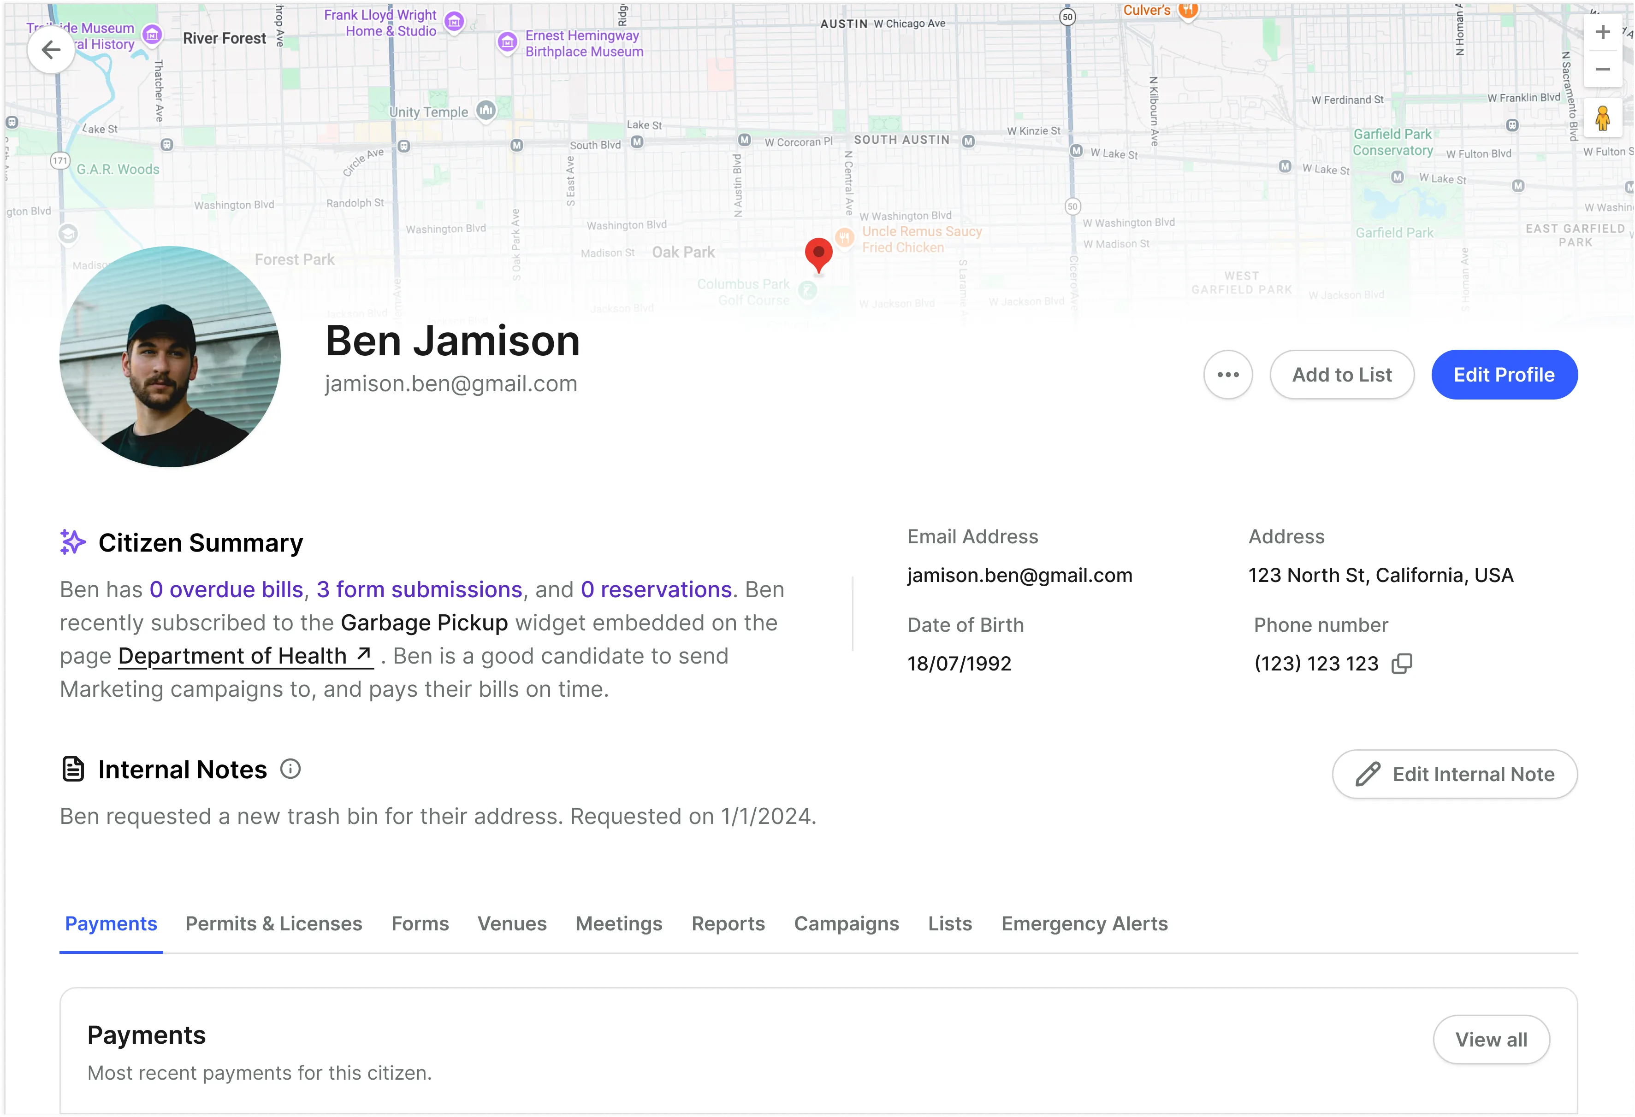Click the Internal Notes document icon
The image size is (1635, 1117).
73,769
